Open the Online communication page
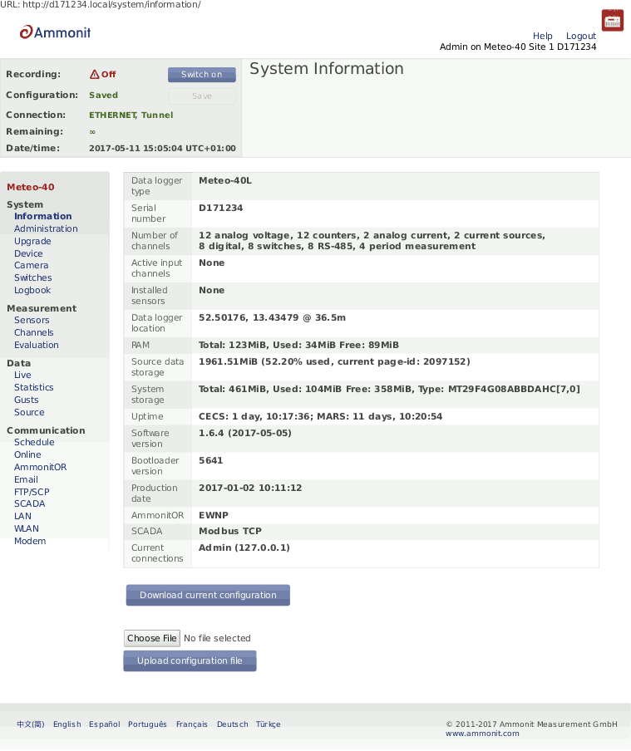Viewport: 631px width, 751px height. tap(27, 454)
